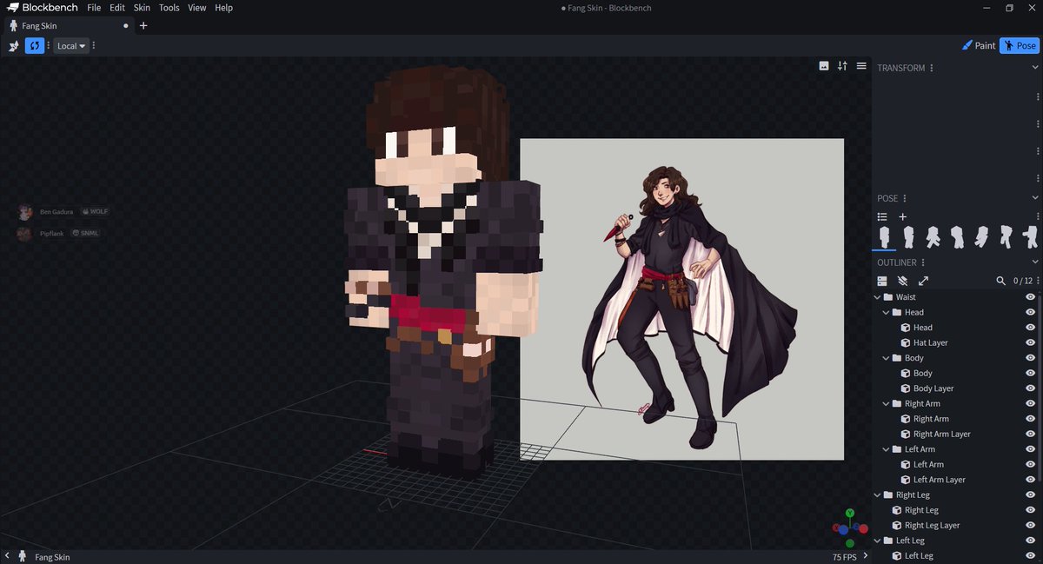Open the File menu
The height and width of the screenshot is (564, 1043).
(94, 8)
